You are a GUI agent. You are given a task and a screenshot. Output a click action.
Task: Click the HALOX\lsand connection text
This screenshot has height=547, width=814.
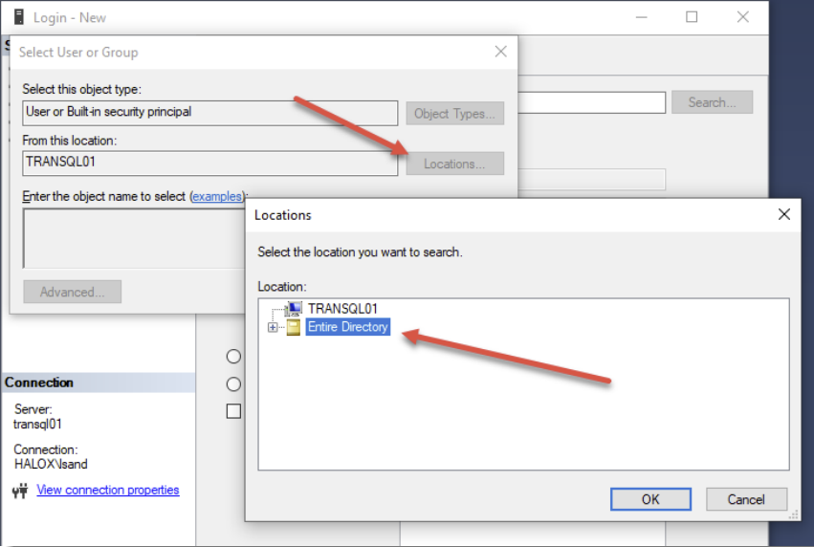tap(51, 464)
